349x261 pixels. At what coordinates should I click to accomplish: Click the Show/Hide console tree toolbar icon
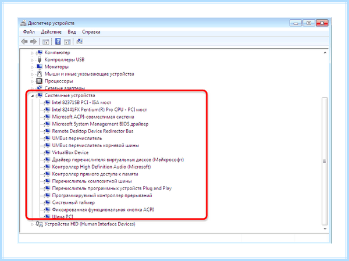pyautogui.click(x=45, y=42)
